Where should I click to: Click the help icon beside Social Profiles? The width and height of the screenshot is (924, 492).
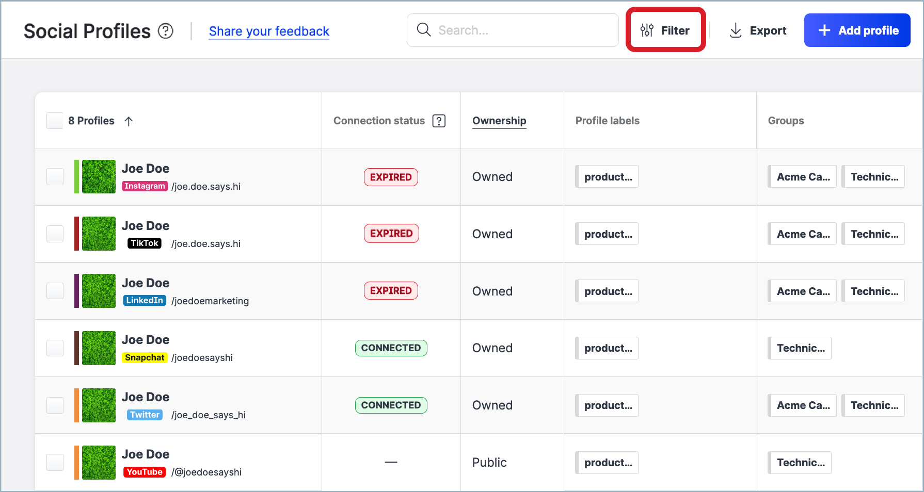[166, 31]
